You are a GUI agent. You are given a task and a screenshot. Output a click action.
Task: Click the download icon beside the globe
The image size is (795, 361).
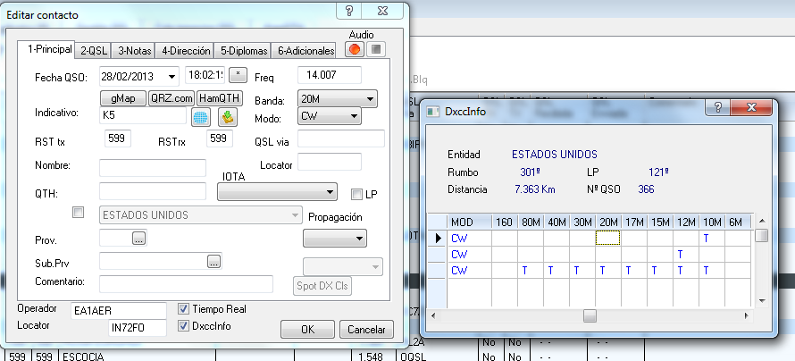click(x=228, y=116)
